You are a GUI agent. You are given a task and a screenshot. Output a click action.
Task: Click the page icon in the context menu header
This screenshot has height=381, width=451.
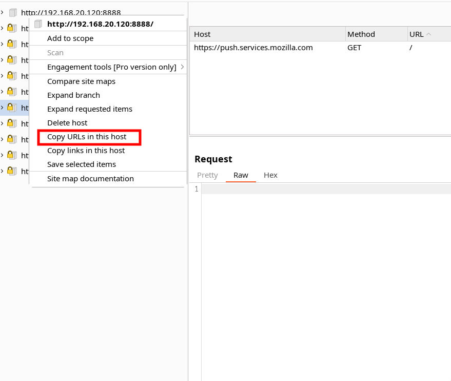coord(38,24)
